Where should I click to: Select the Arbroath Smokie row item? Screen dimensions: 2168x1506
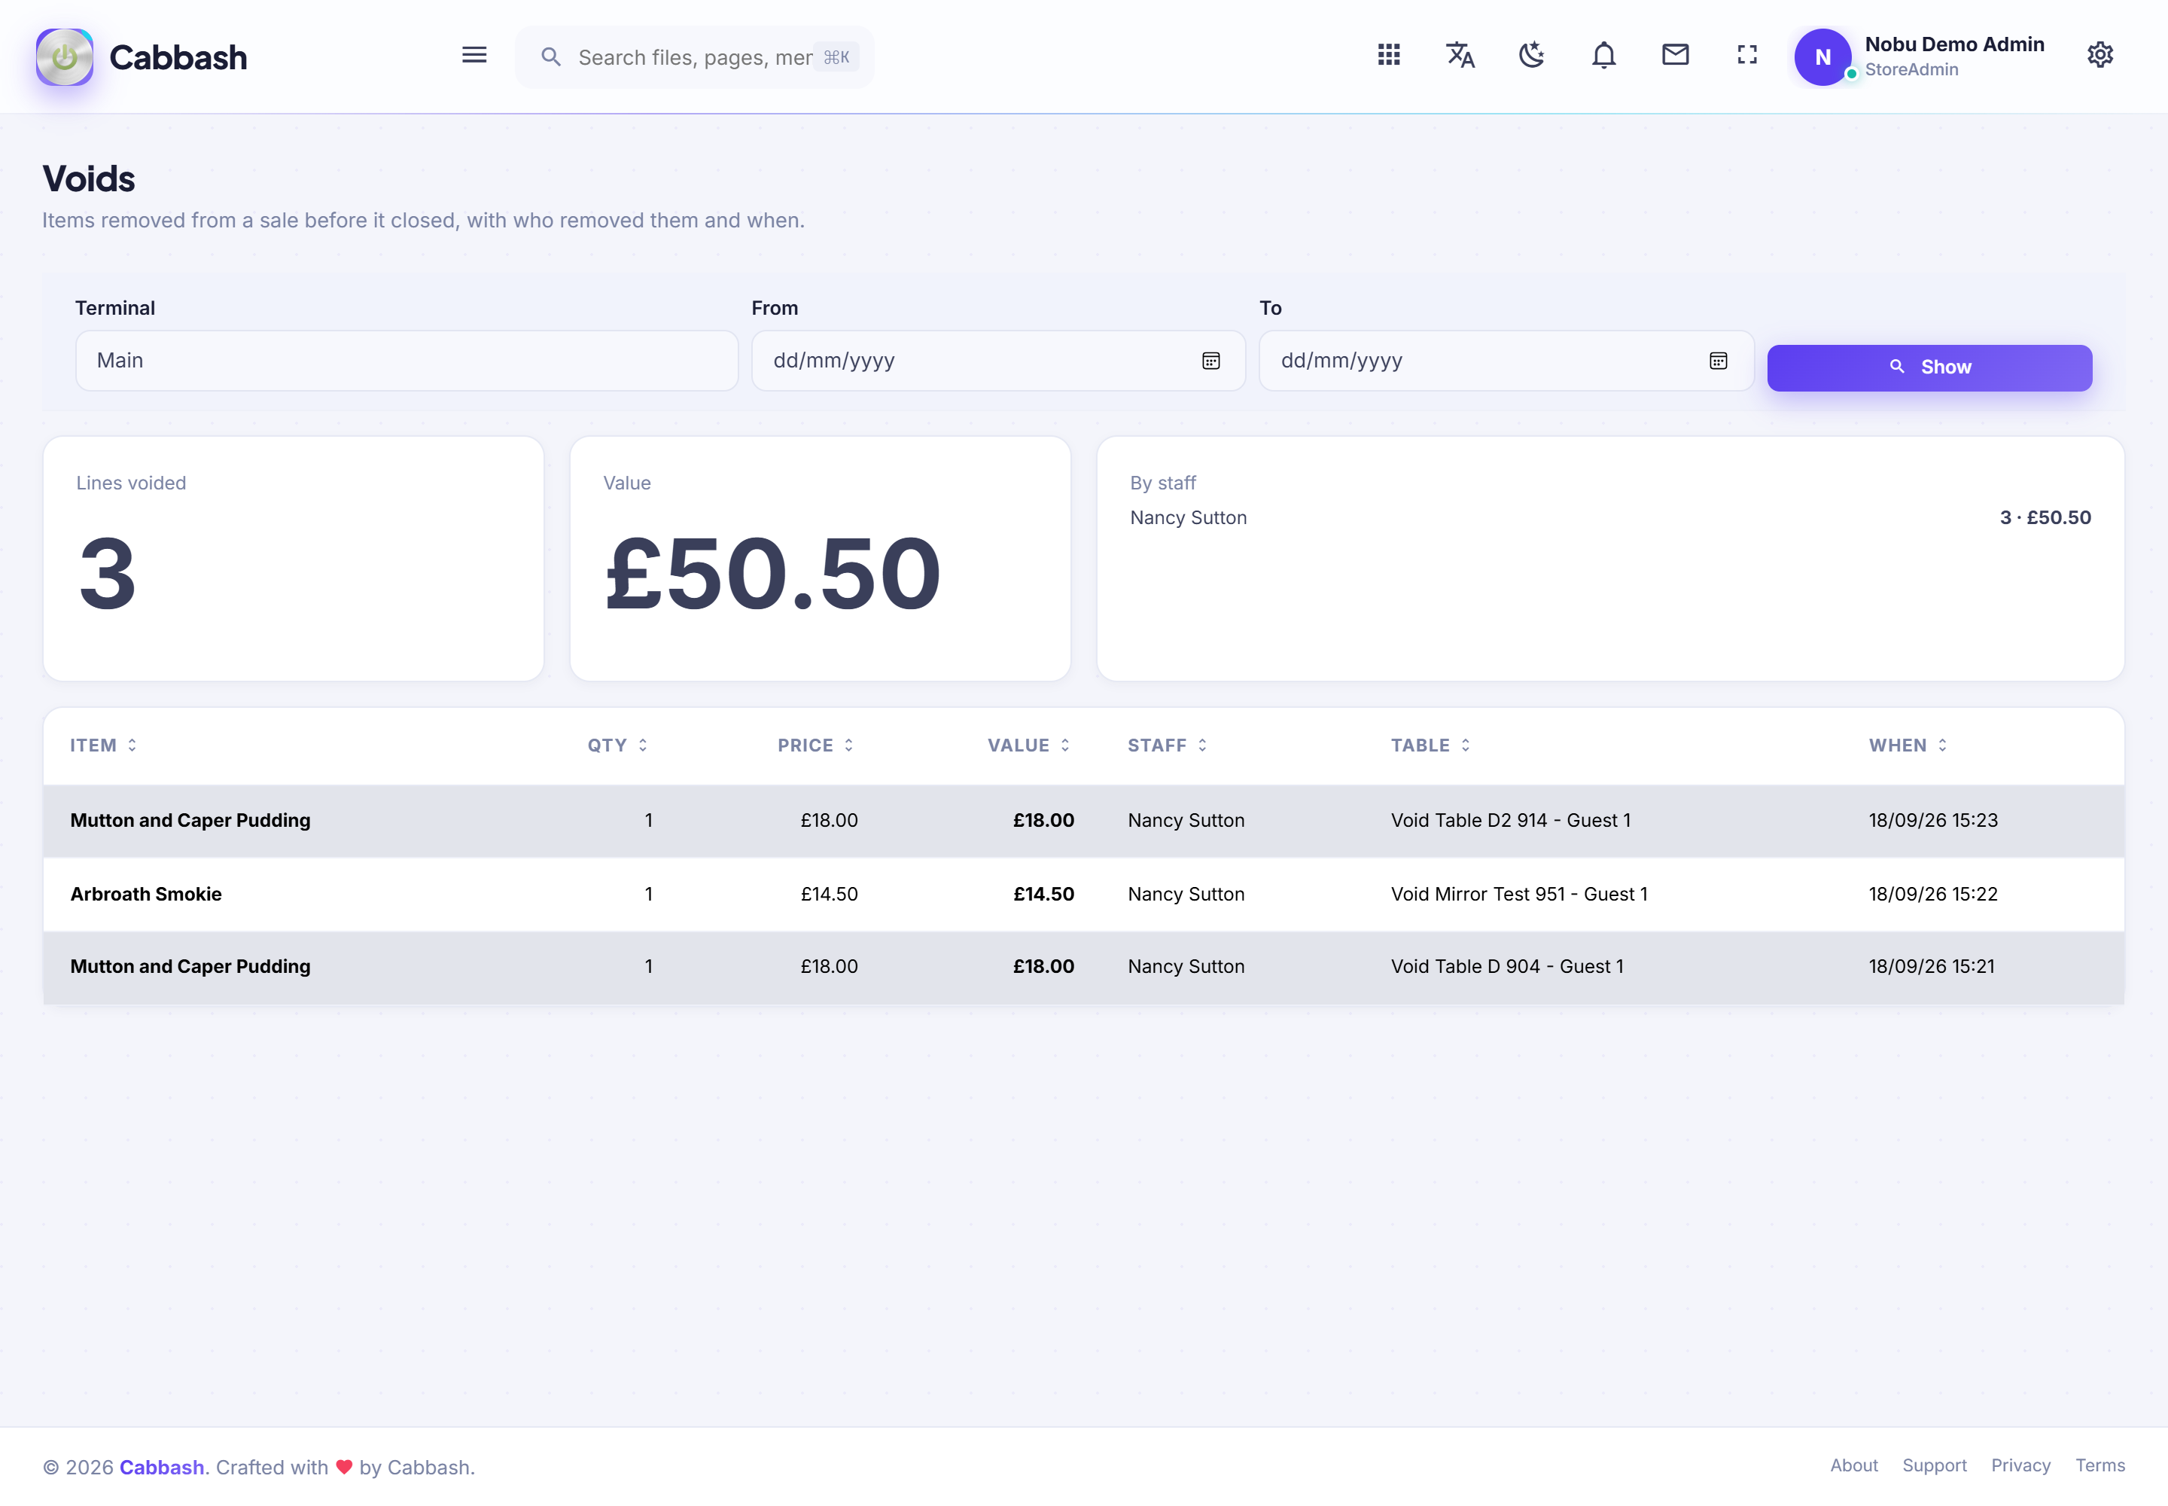click(146, 894)
